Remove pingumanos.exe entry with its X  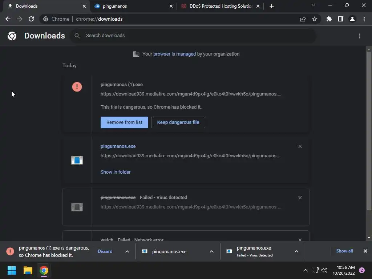(x=300, y=146)
